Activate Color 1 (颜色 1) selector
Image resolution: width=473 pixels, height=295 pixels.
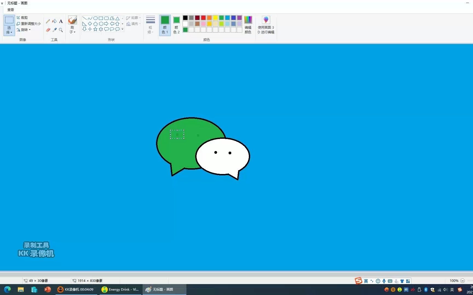click(x=165, y=25)
